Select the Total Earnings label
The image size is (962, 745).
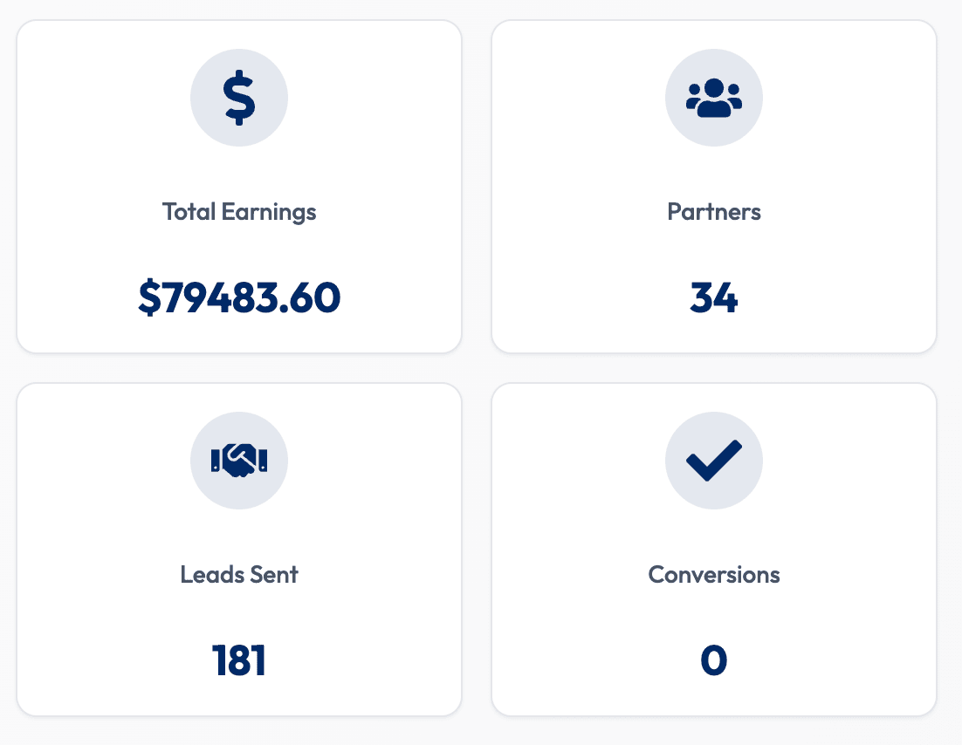[239, 212]
